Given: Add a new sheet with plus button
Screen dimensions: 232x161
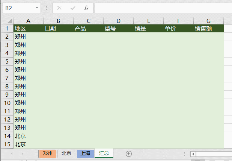Looking at the screenshot, I should [129, 153].
